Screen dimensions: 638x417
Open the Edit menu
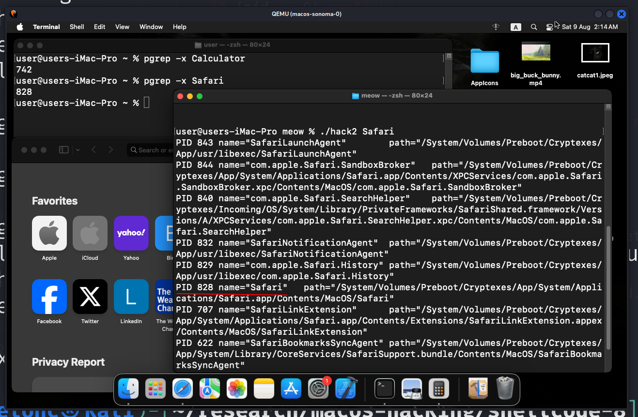coord(100,27)
